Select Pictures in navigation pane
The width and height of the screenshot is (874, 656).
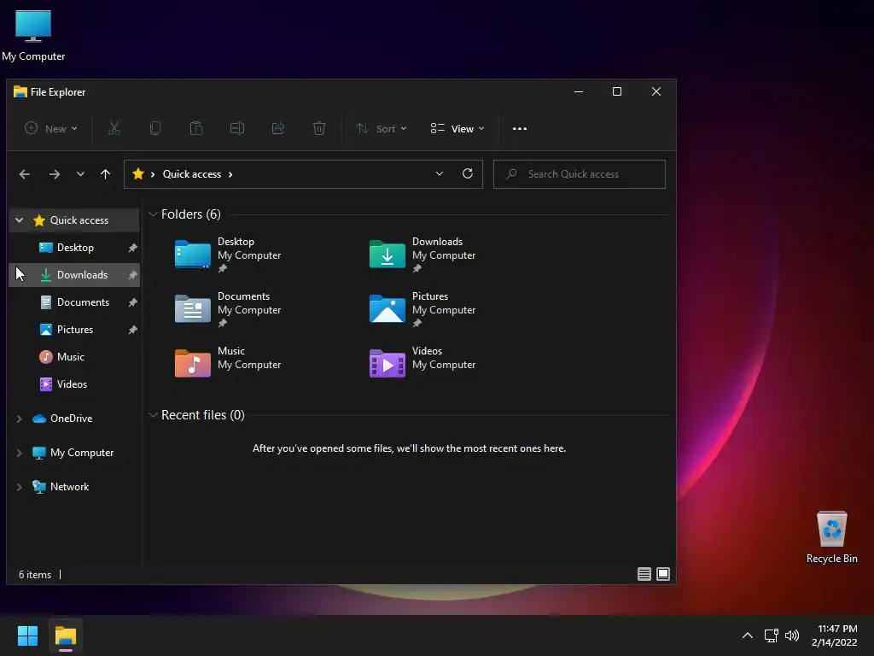tap(75, 330)
